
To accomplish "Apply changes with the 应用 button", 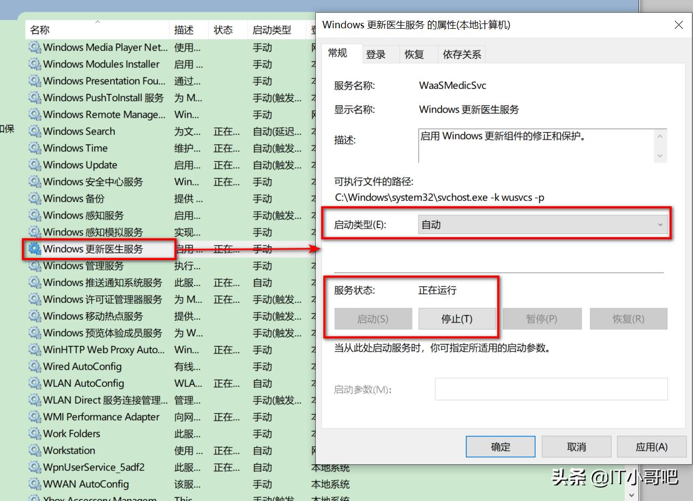I will click(x=651, y=447).
